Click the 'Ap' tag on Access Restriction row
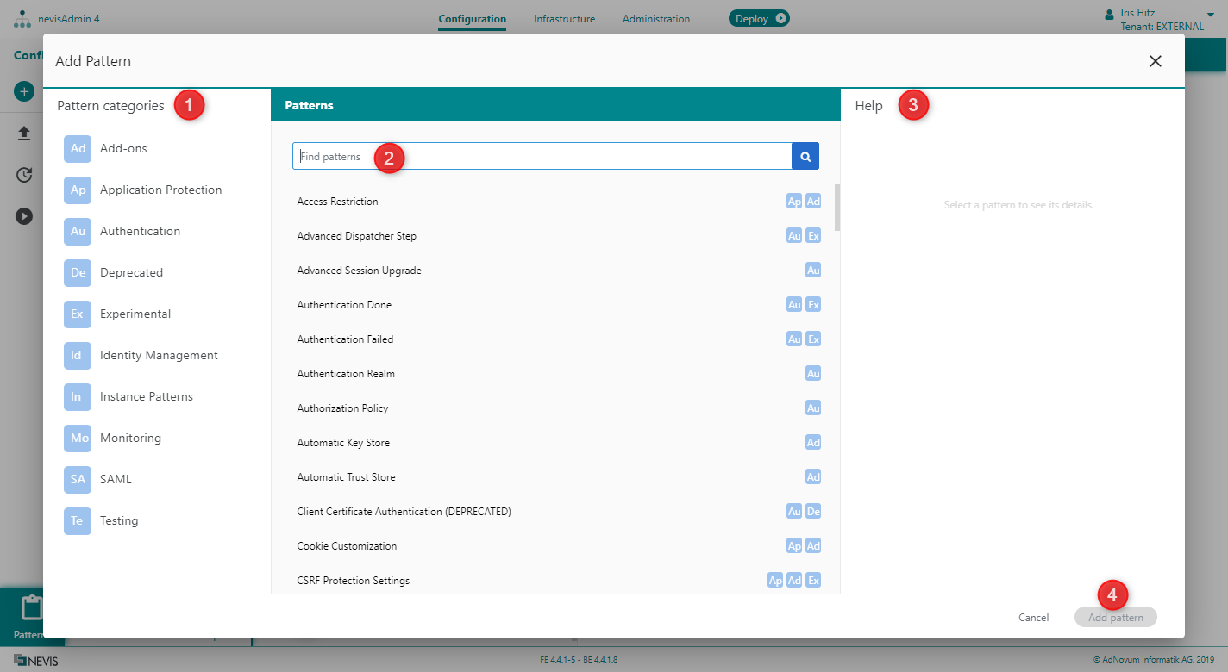Screen dimensions: 1228x672 794,202
